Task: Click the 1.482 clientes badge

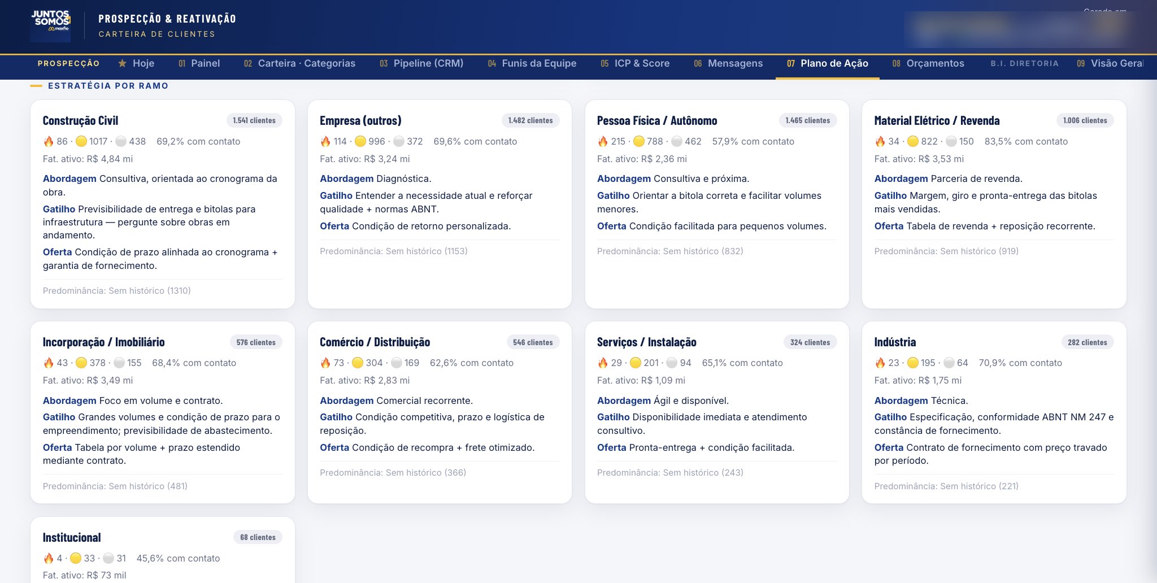Action: (530, 120)
